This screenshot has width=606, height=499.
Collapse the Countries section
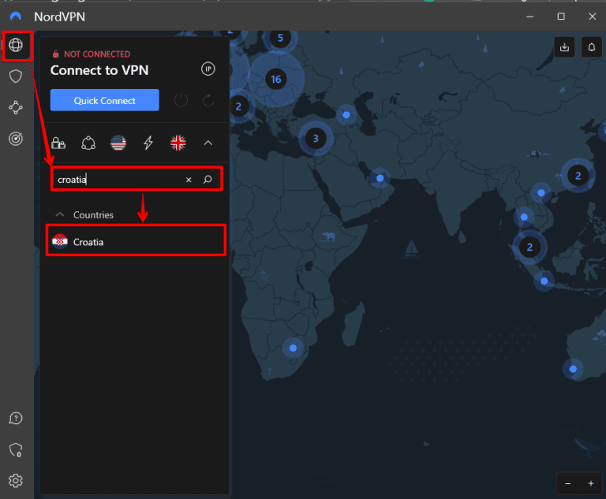(59, 214)
